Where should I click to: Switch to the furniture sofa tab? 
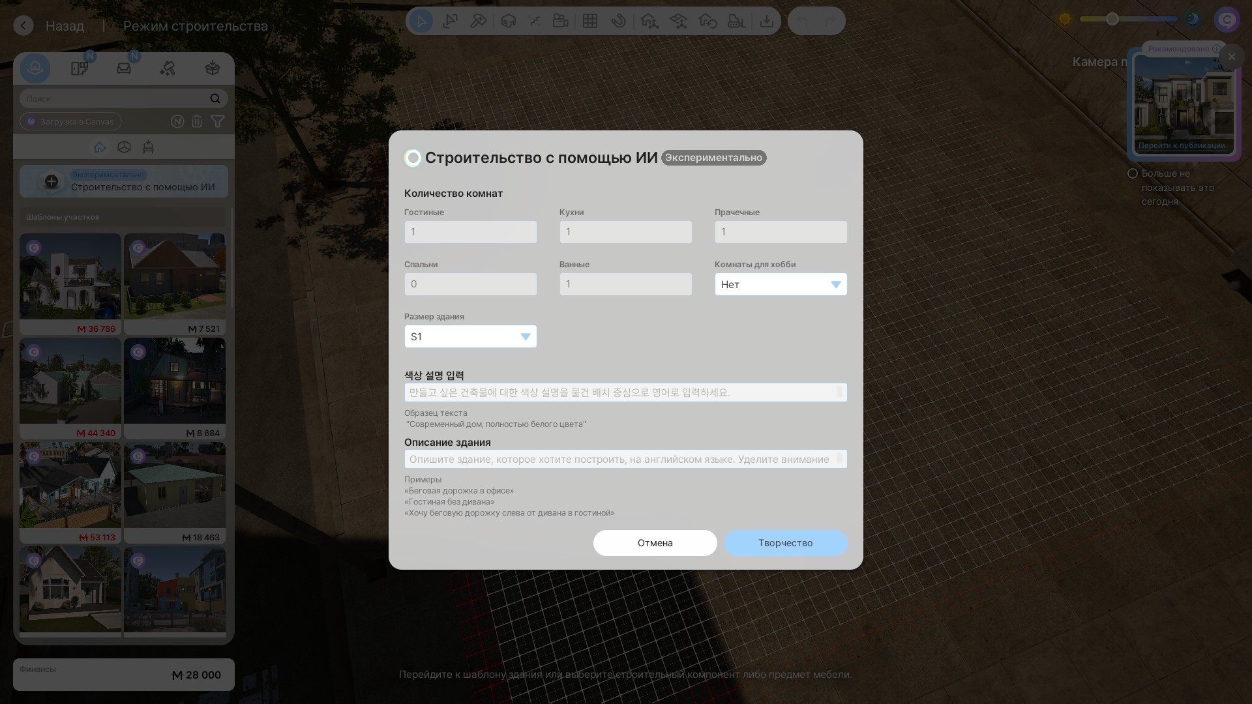(124, 68)
